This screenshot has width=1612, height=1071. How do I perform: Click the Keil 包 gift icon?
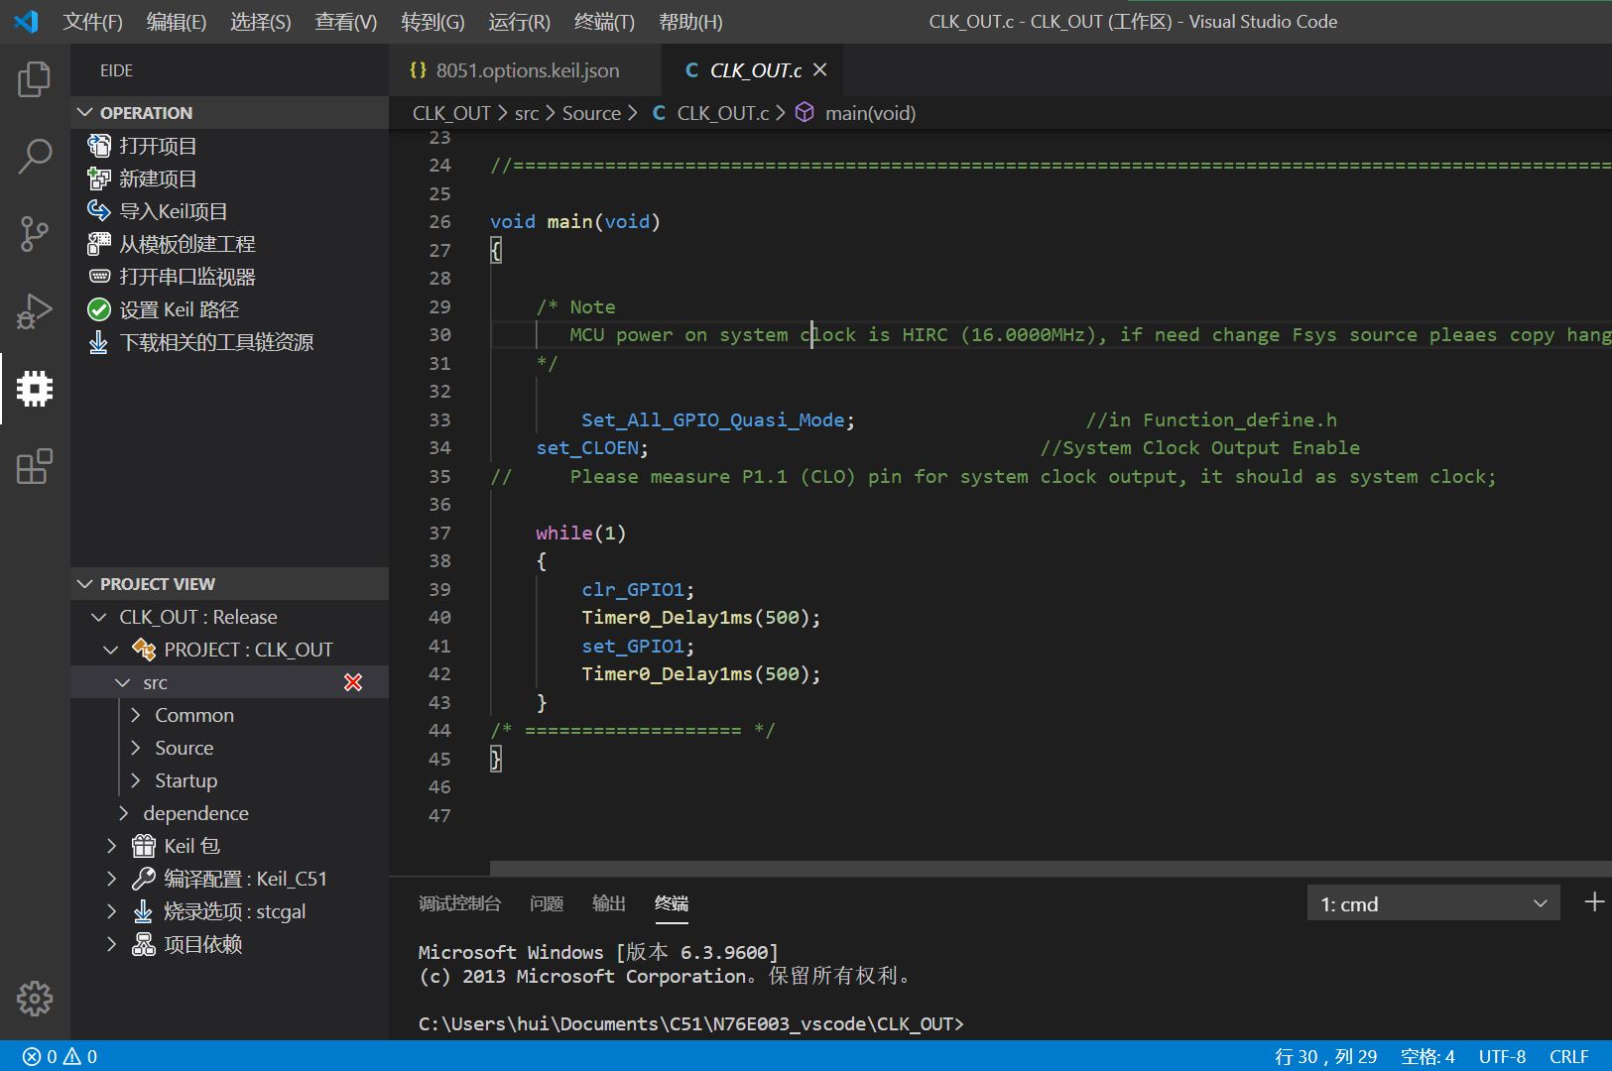click(144, 846)
